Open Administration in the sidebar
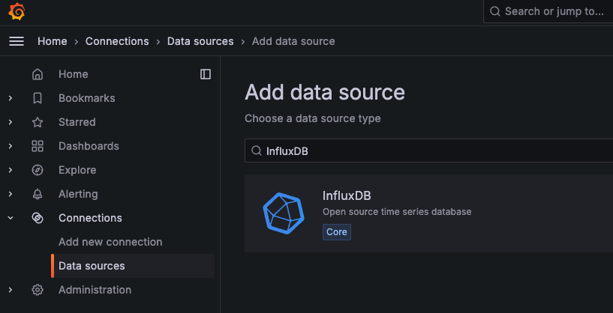The width and height of the screenshot is (613, 313). (95, 290)
